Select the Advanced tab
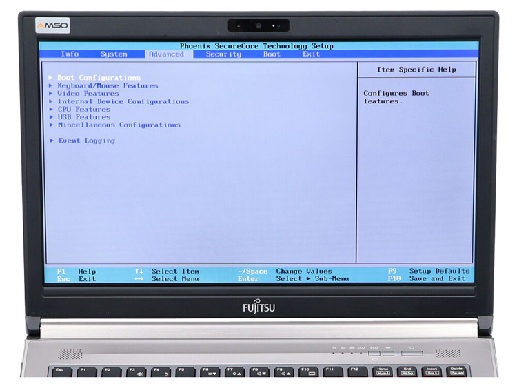 166,54
